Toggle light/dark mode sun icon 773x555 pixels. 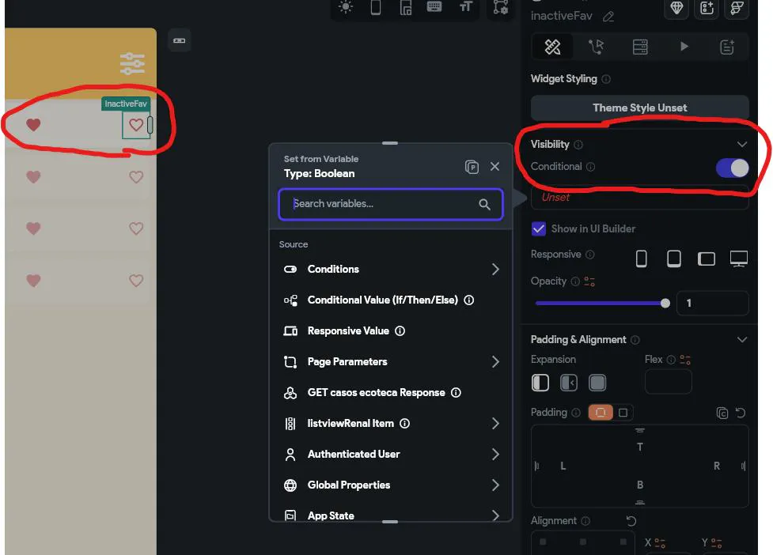point(346,7)
